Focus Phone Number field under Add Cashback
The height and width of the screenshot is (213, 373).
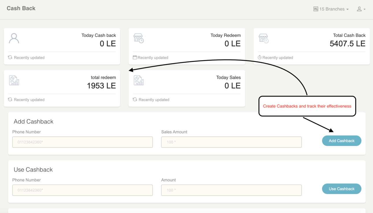(x=82, y=142)
